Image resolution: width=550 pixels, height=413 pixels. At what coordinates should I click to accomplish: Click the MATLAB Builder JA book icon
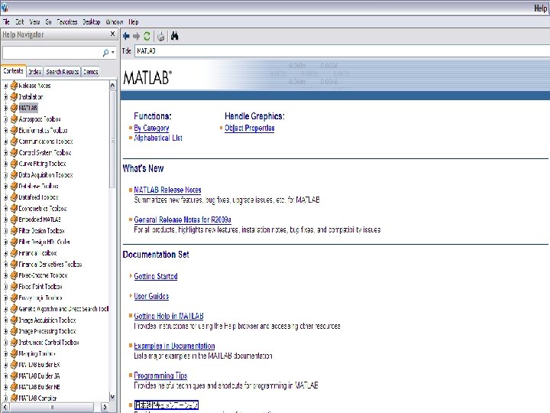point(14,376)
